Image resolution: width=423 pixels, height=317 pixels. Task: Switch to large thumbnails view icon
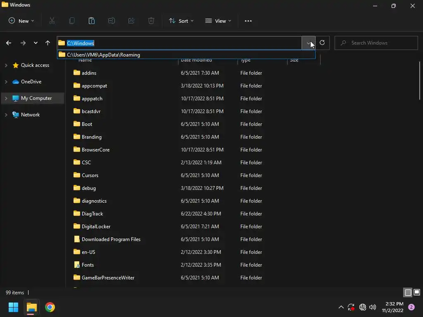coord(417,293)
